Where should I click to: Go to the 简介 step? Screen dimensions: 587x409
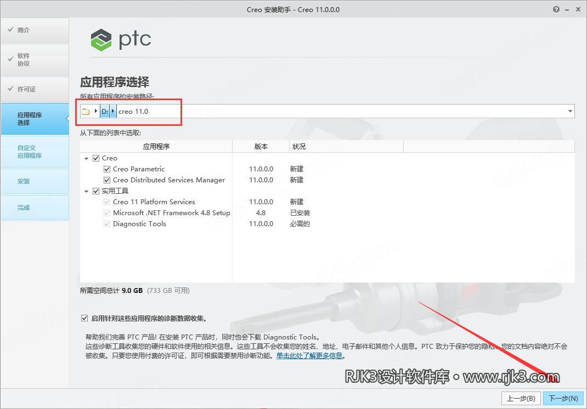pos(35,30)
